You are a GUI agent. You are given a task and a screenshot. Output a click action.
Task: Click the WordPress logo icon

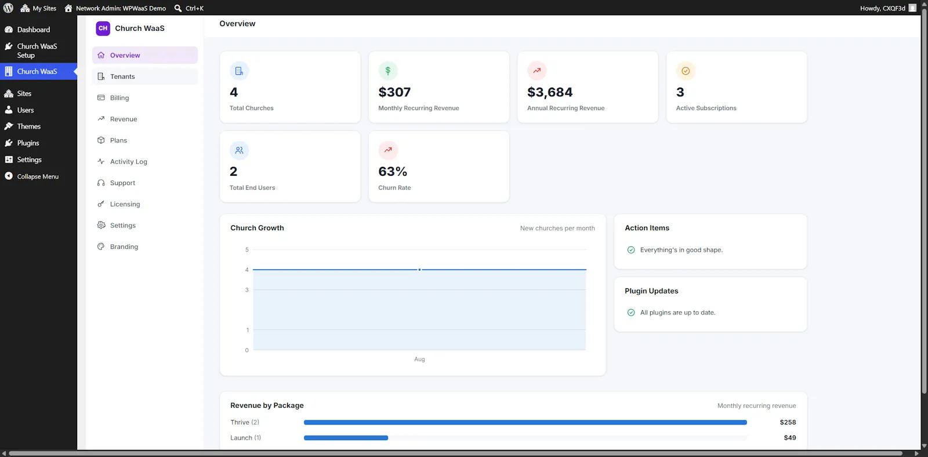pos(8,8)
